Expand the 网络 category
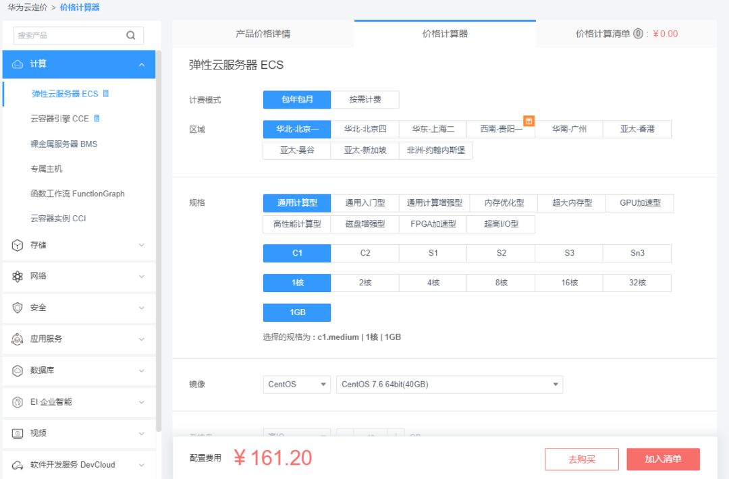 [141, 277]
